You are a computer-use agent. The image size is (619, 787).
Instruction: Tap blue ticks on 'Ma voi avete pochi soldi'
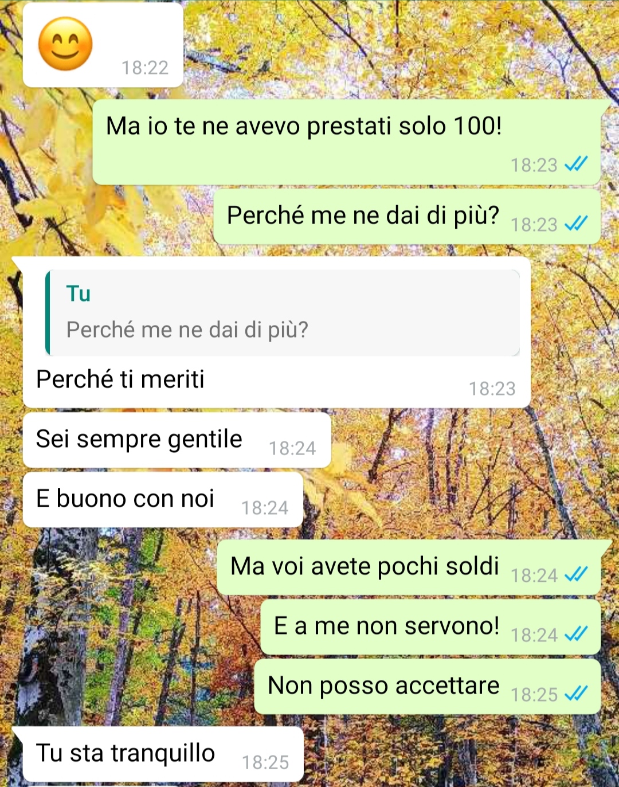576,574
